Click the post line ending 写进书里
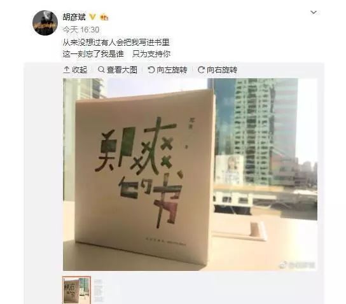This screenshot has height=304, width=346. [x=116, y=43]
